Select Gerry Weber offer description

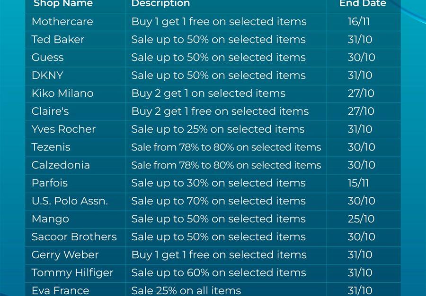219,255
